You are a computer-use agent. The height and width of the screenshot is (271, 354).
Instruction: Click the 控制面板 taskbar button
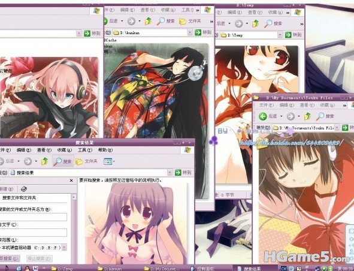[202, 269]
